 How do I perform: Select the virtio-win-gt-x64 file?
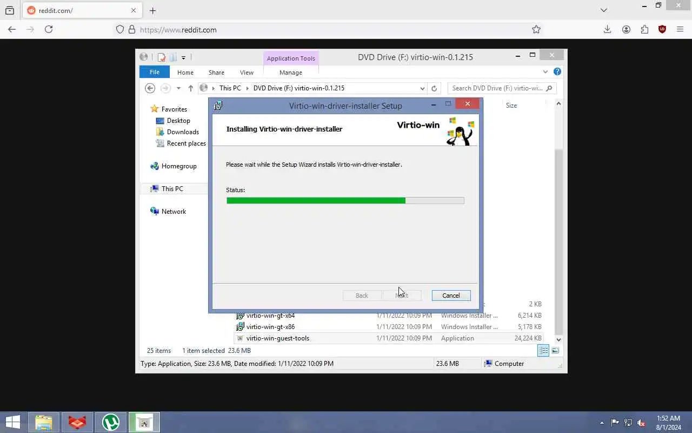coord(270,315)
